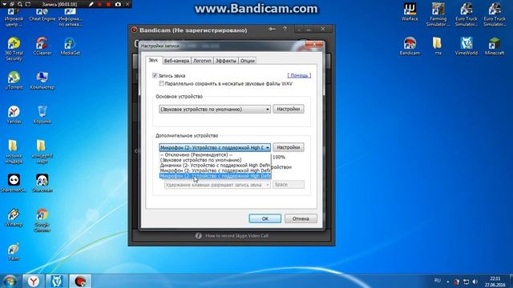Open the Корзина recycle bin
The height and width of the screenshot is (288, 513).
coord(42,114)
